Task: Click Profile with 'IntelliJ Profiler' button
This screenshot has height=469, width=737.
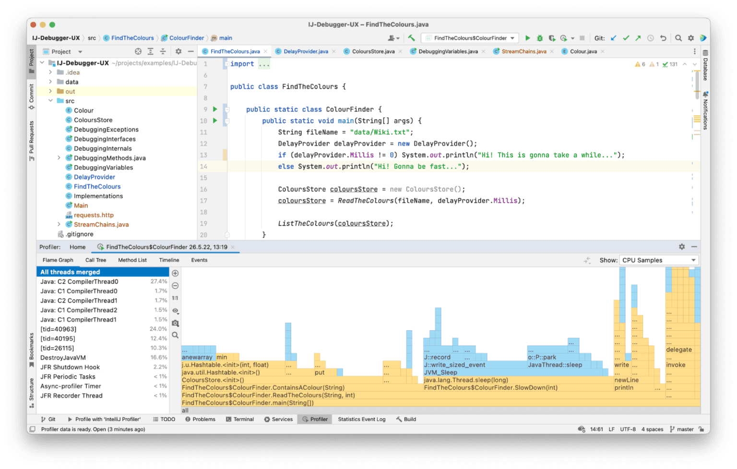Action: coord(104,419)
